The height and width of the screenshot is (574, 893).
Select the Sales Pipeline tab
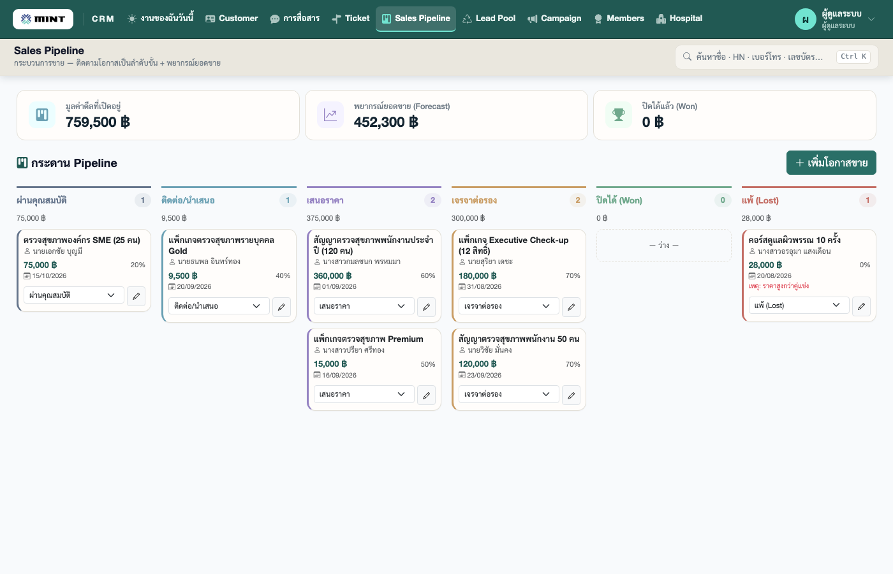416,18
